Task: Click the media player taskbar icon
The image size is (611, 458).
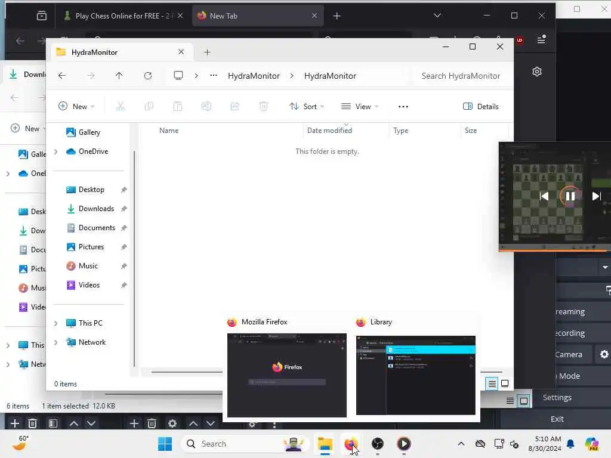Action: click(x=404, y=444)
